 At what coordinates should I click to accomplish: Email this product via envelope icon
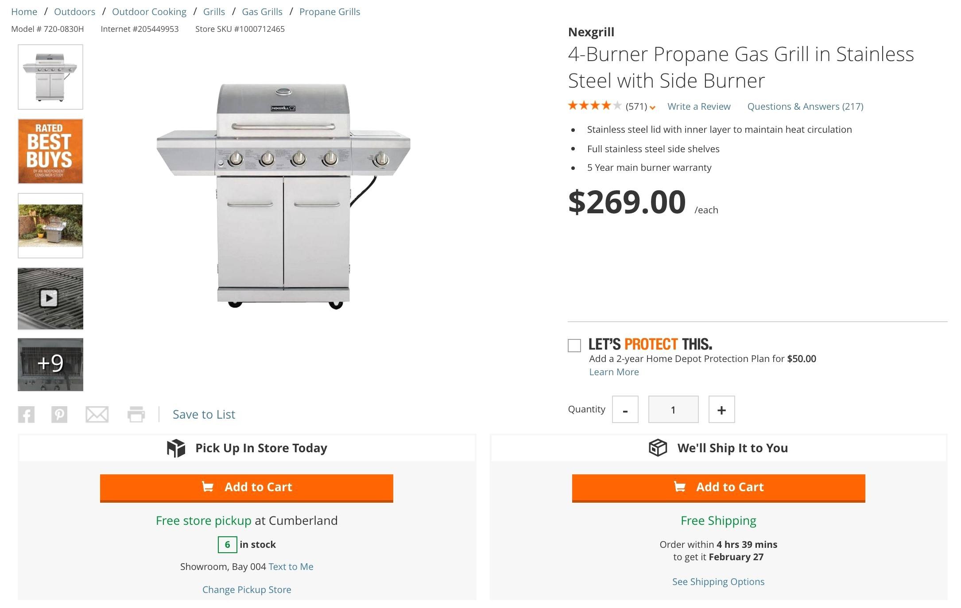click(97, 415)
